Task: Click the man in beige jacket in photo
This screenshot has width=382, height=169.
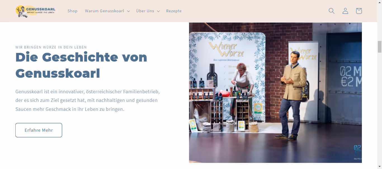Action: tap(291, 95)
